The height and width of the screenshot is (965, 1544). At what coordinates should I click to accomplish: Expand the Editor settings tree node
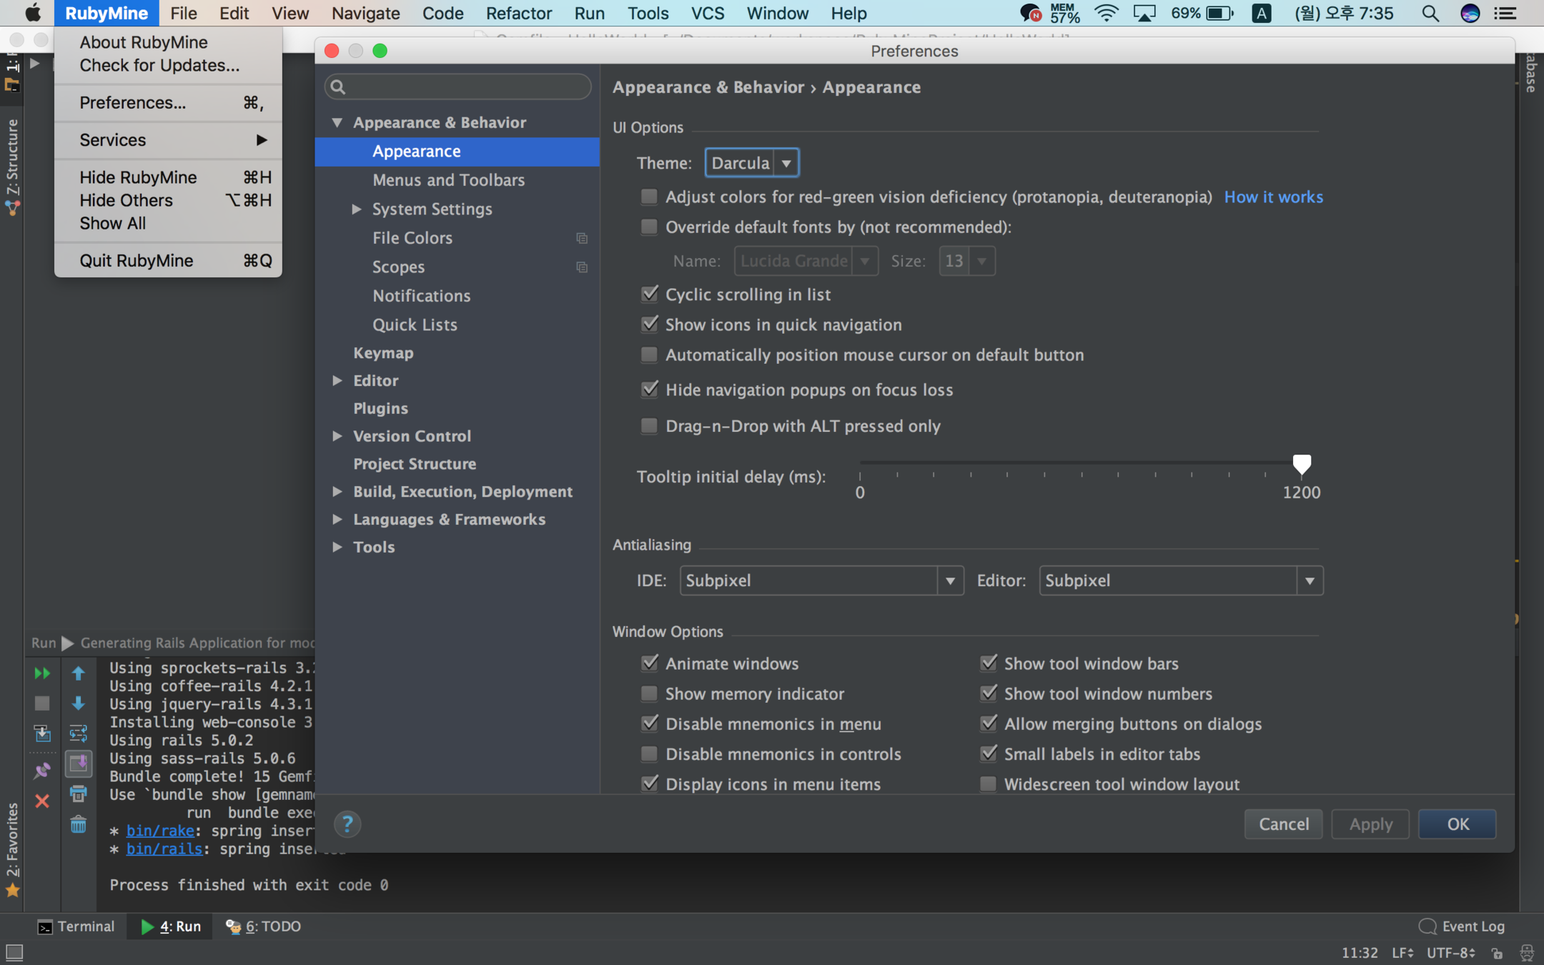point(337,380)
